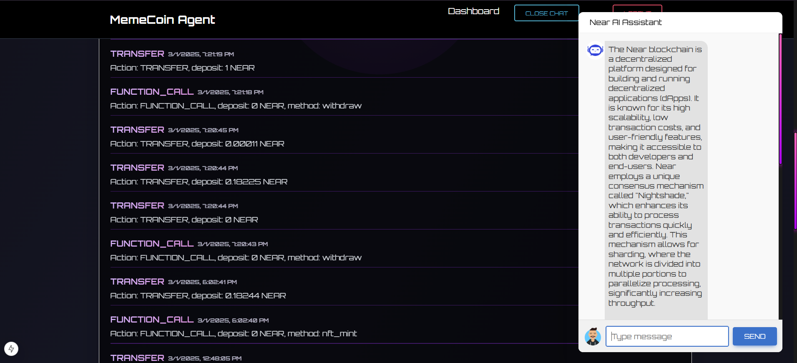Send the chat message with SEND button
Screen dimensions: 797x363
point(754,336)
